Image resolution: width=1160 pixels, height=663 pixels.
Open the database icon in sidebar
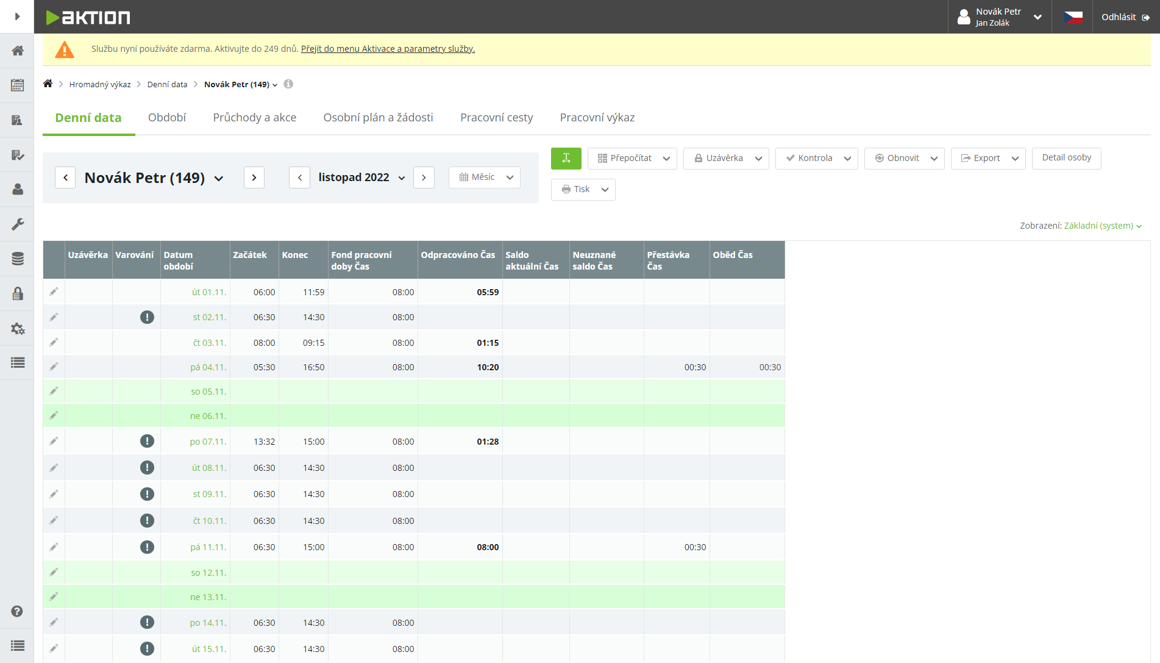[17, 259]
